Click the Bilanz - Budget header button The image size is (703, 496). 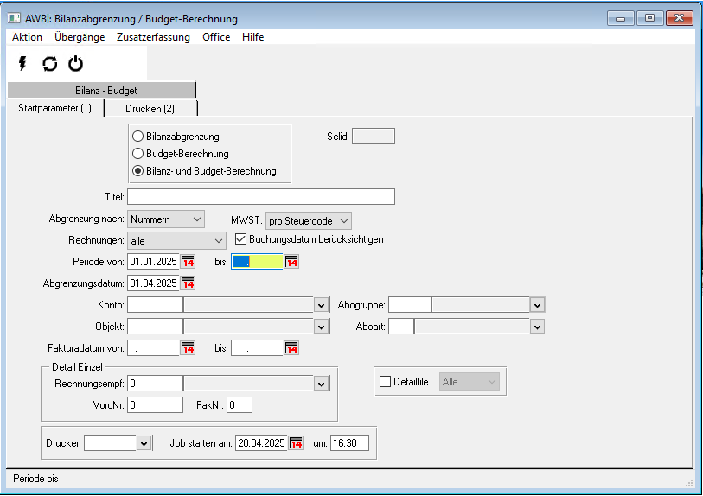pyautogui.click(x=100, y=90)
